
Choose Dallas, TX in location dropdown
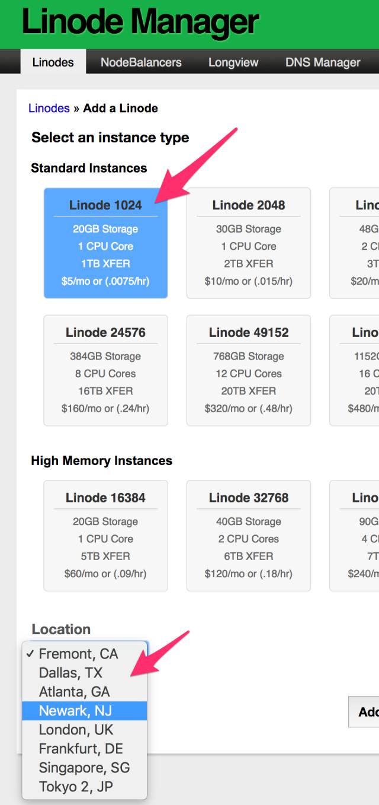tap(70, 673)
